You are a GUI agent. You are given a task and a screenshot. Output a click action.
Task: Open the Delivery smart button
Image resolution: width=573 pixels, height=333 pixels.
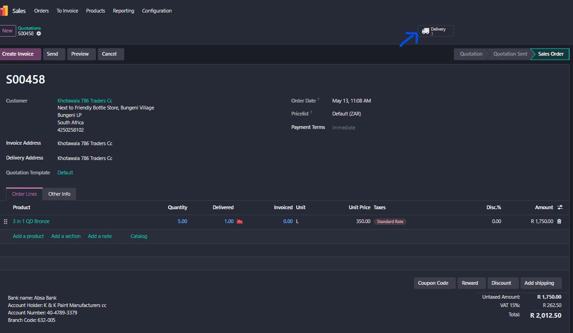(x=436, y=31)
